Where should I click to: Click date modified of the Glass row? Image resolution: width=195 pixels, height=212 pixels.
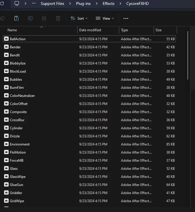(x=93, y=169)
